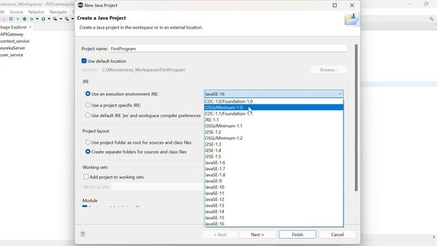Choose JavaSE-1.8 from the list
The width and height of the screenshot is (437, 246).
[x=274, y=175]
